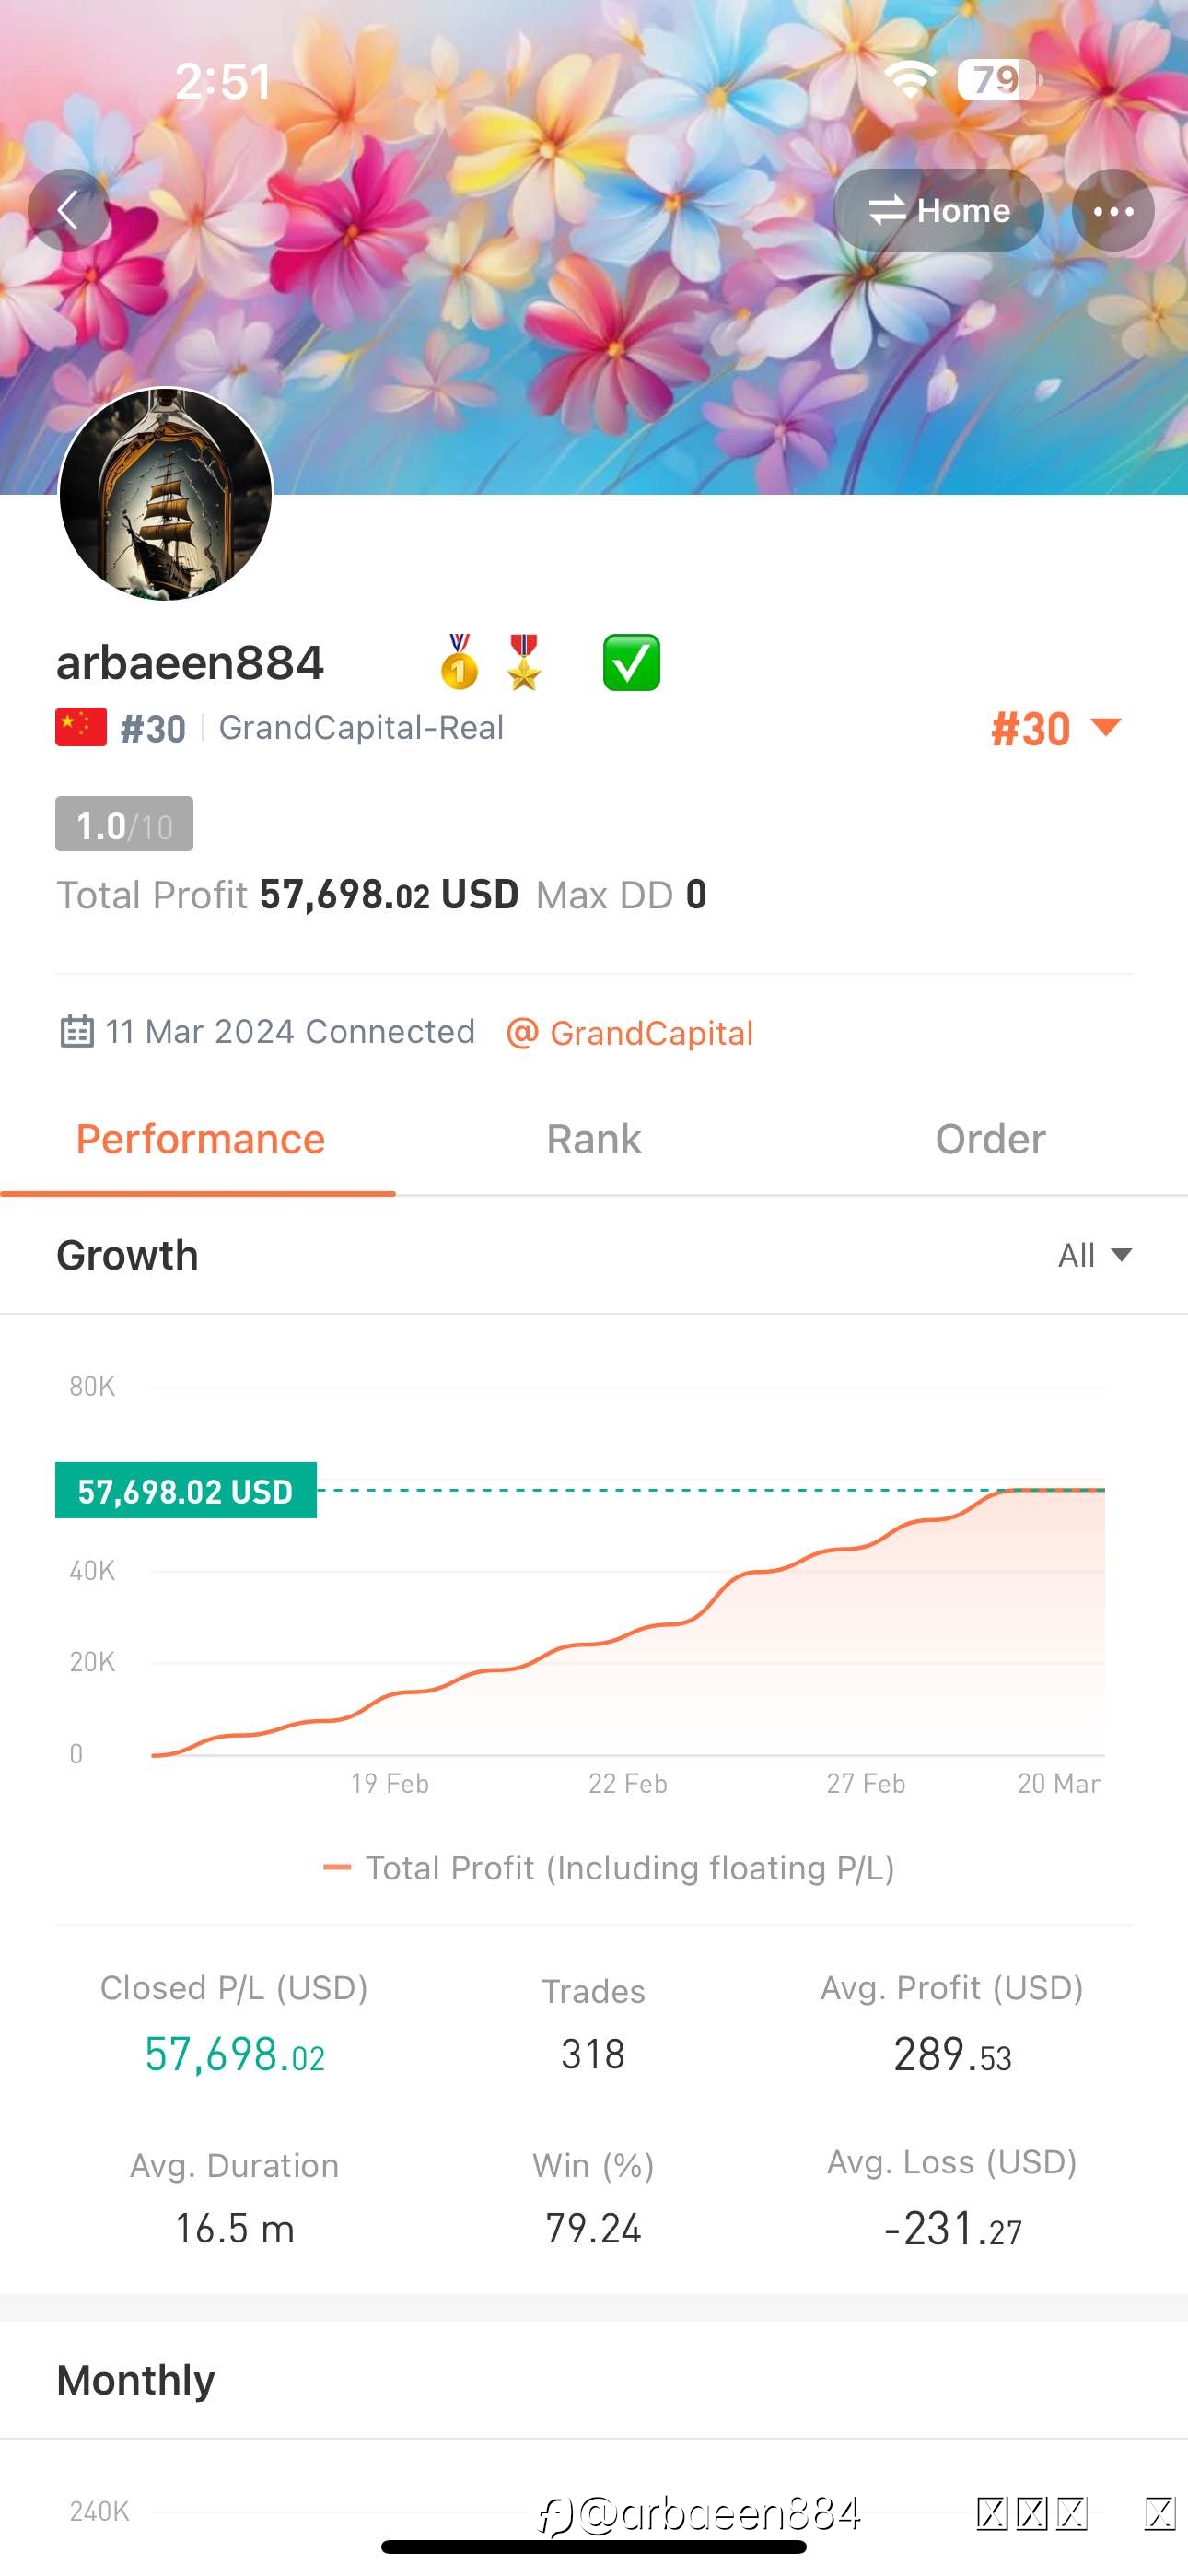Tap the GrandCapital-Real account label
The width and height of the screenshot is (1188, 2576).
(361, 728)
